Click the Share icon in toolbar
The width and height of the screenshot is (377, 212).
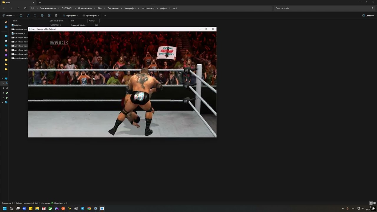(x=49, y=16)
